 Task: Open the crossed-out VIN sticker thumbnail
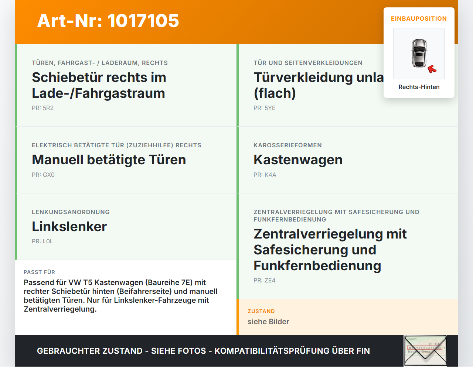425,351
